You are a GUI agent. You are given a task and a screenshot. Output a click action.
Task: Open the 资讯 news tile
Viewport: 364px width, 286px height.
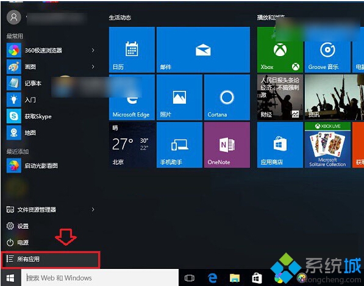click(x=334, y=98)
